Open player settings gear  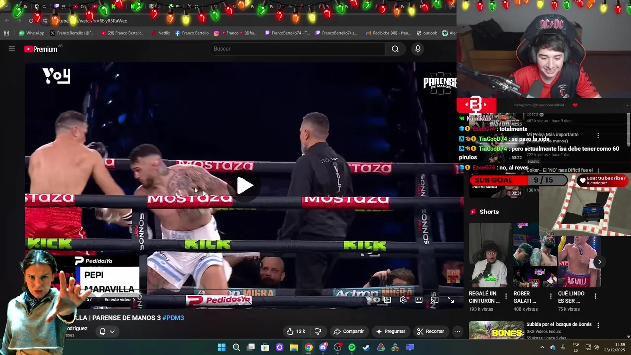tap(403, 300)
